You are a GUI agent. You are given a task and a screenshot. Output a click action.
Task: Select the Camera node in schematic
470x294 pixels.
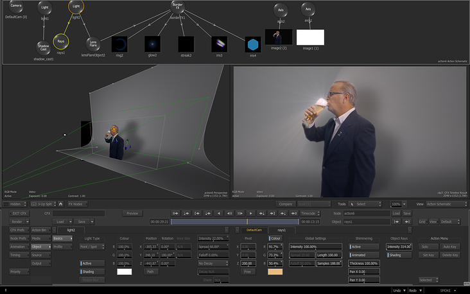point(16,6)
